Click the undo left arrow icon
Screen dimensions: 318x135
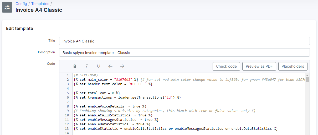[110, 66]
